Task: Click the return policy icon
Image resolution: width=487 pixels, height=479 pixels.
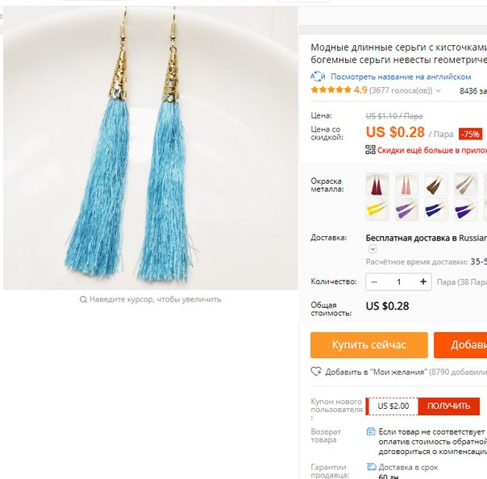Action: [371, 431]
